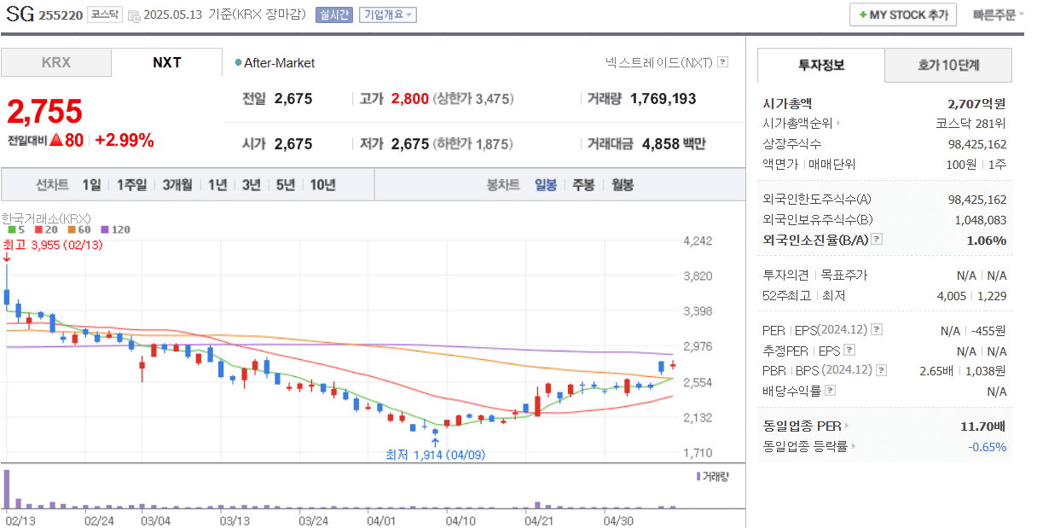1037x528 pixels.
Task: Switch to the KRX tab
Action: coord(56,63)
